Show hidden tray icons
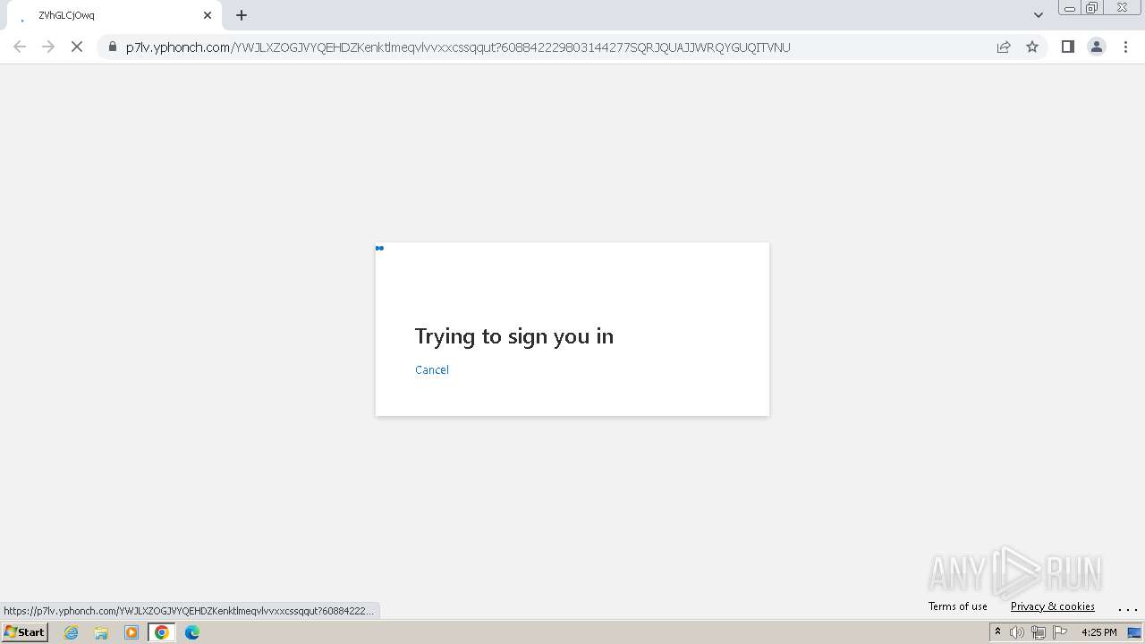The height and width of the screenshot is (644, 1145). 997,632
